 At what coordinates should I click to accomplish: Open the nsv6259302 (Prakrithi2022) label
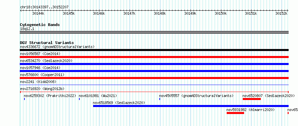(50, 96)
